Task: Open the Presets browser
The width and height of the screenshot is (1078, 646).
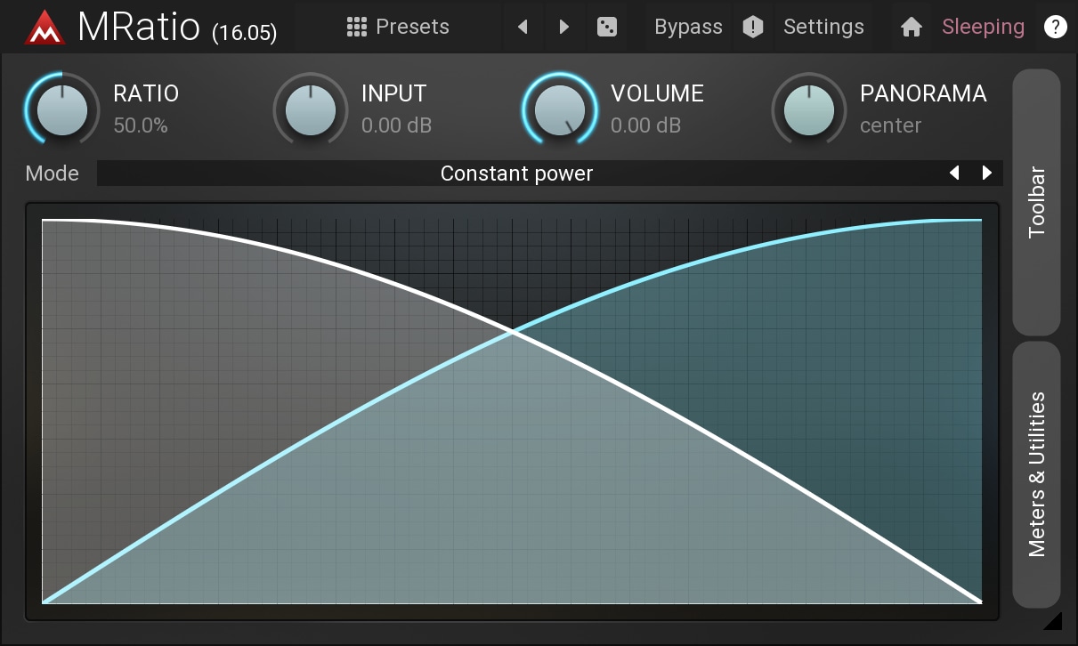Action: 398,27
